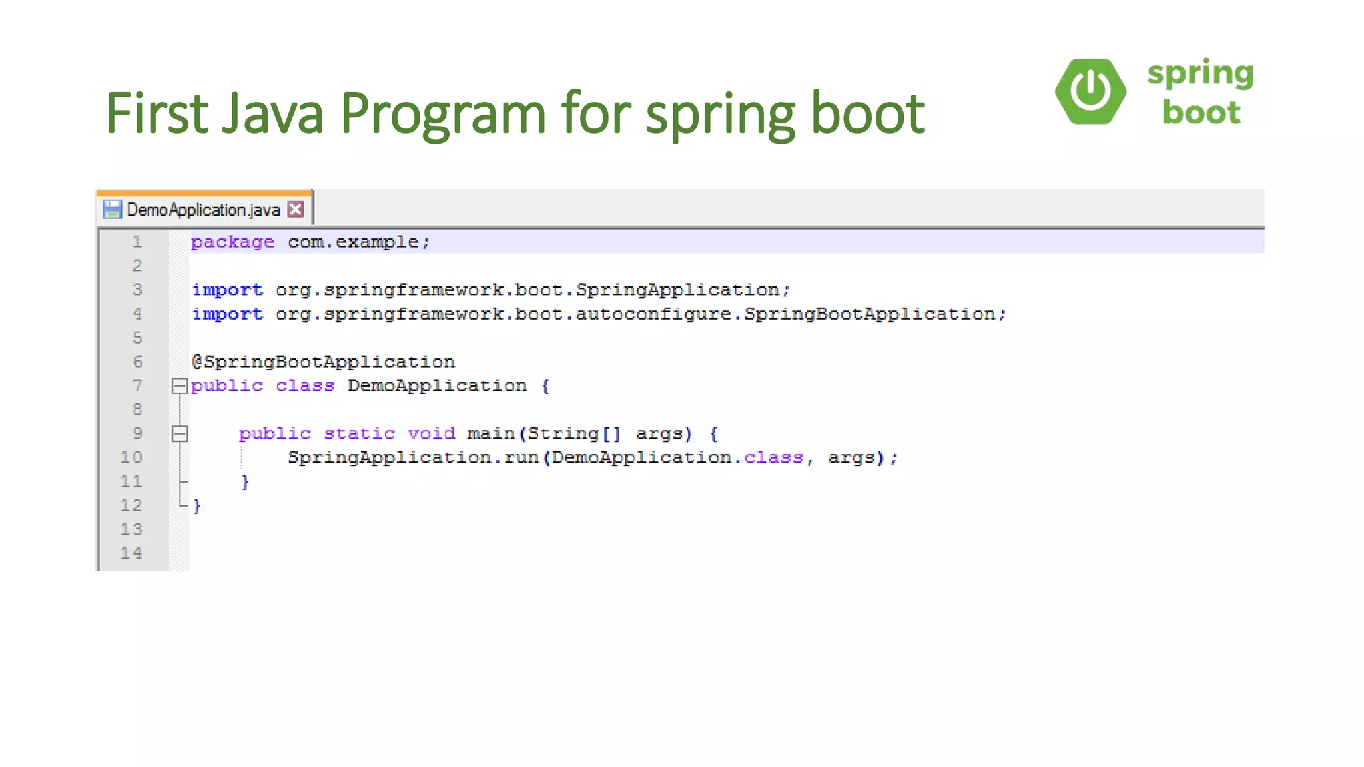This screenshot has height=767, width=1364.
Task: Click line number 1 in the gutter
Action: [137, 242]
